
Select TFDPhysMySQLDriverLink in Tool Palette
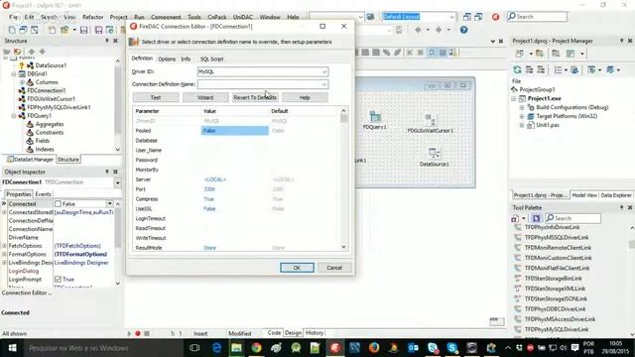[557, 329]
